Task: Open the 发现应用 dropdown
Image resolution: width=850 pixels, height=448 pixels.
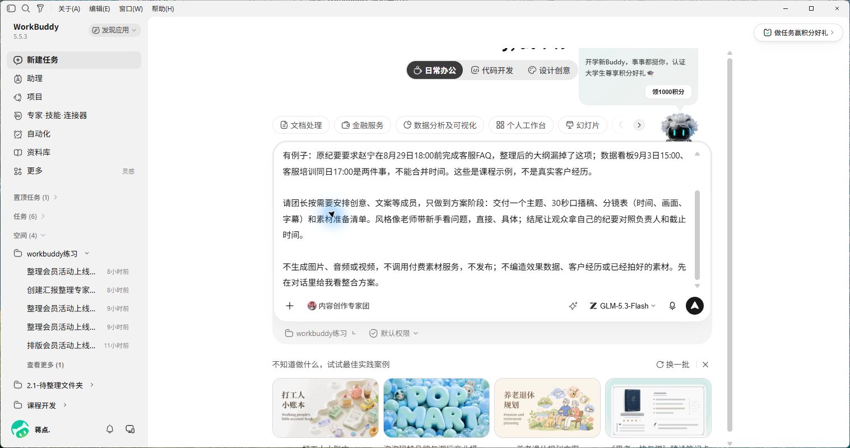Action: click(x=114, y=30)
